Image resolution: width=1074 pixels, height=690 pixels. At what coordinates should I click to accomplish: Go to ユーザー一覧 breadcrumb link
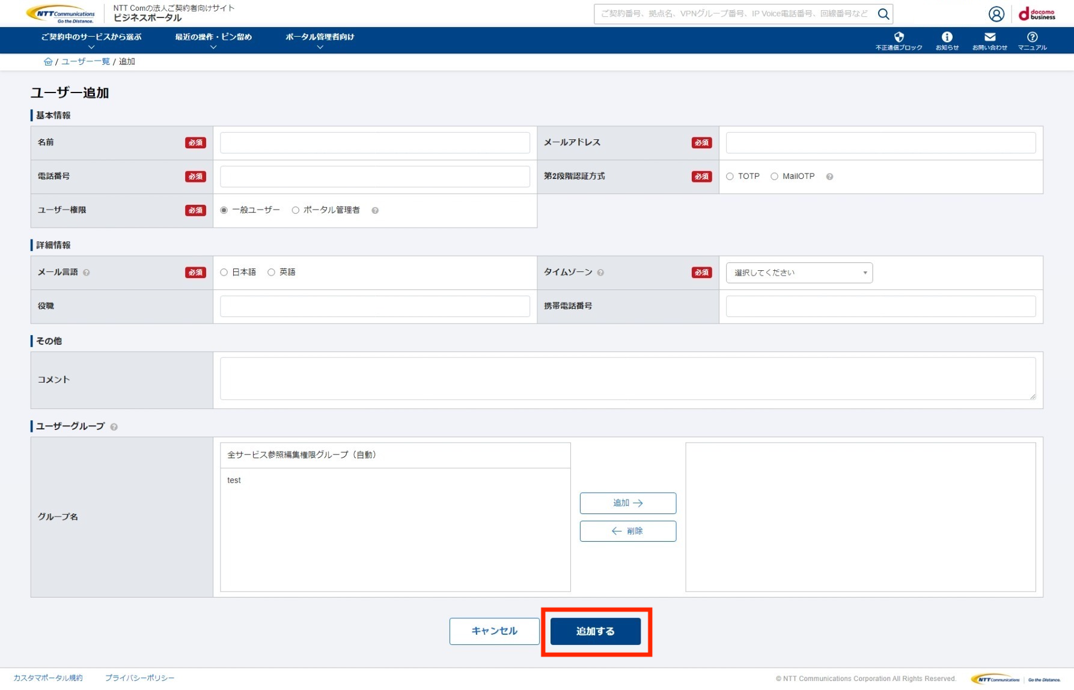(x=85, y=62)
